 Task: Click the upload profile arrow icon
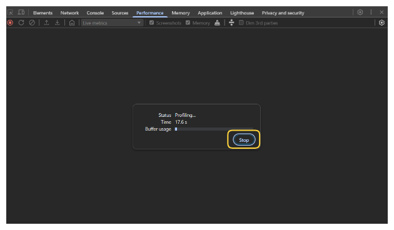46,23
